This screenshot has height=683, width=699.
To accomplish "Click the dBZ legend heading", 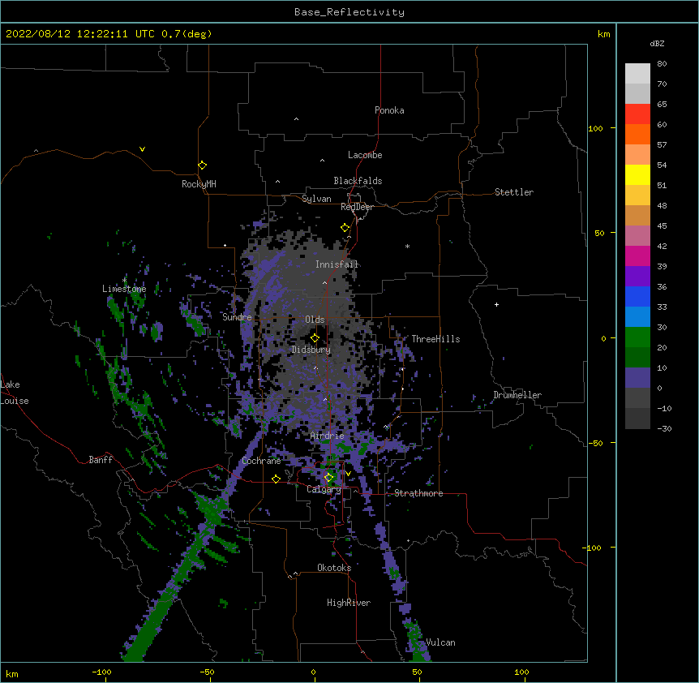I will click(657, 43).
